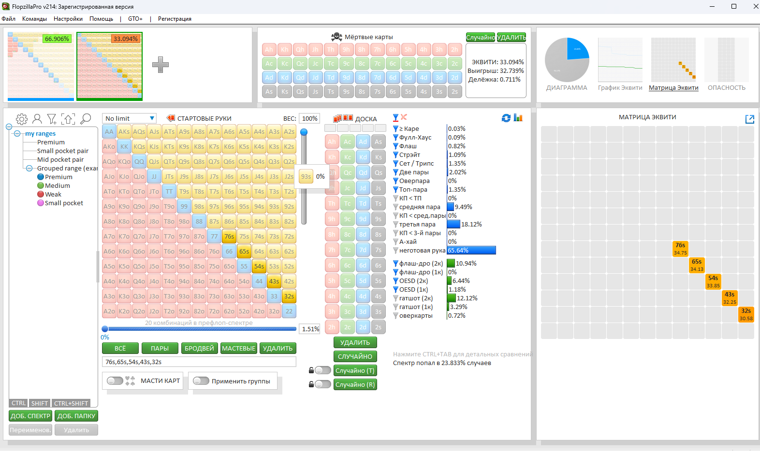
Task: Open settings gear above range tree
Action: [x=21, y=119]
